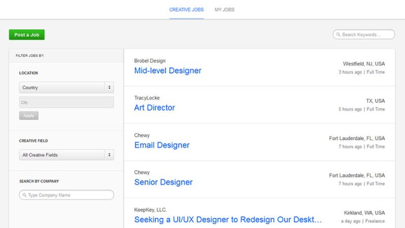Image resolution: width=405 pixels, height=228 pixels.
Task: Click the TracyLocke company name
Action: [147, 98]
